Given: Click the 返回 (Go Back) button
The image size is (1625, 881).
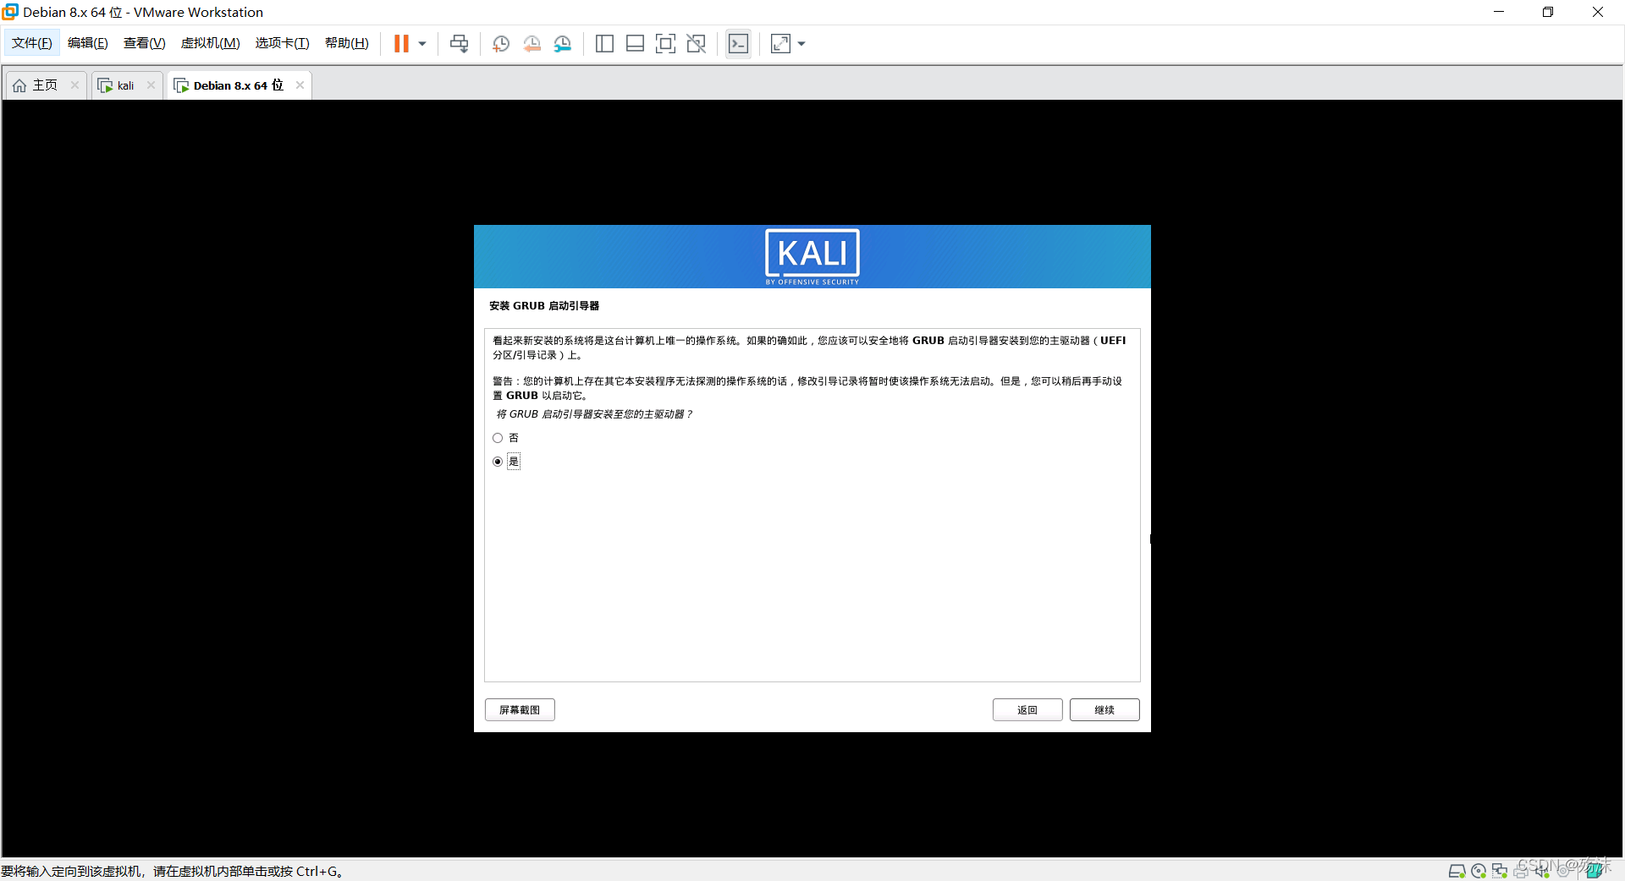Looking at the screenshot, I should pos(1027,710).
